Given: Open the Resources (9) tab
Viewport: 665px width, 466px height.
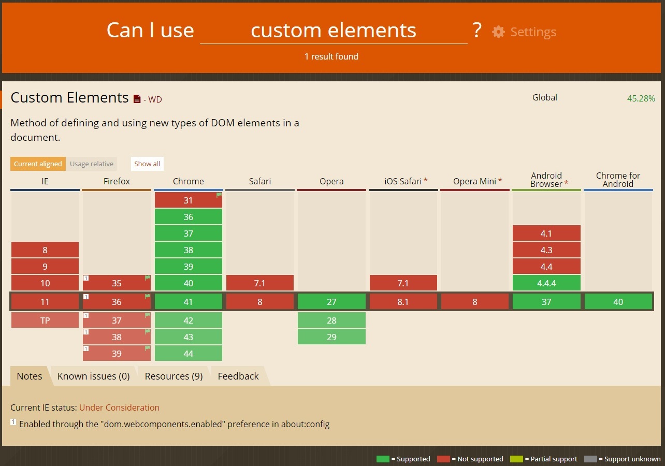Looking at the screenshot, I should point(174,376).
